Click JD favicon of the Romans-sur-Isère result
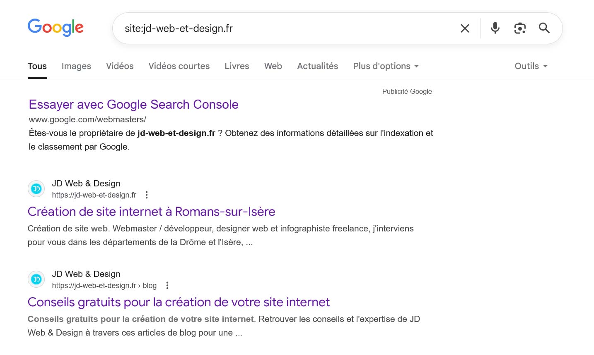Image resolution: width=594 pixels, height=355 pixels. (x=36, y=189)
